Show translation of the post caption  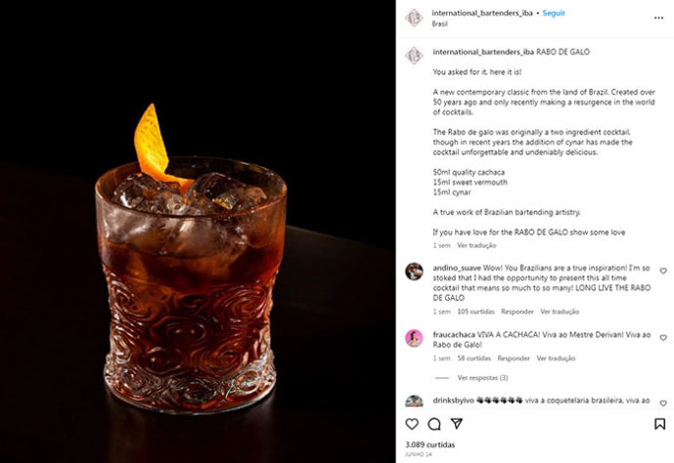(476, 245)
